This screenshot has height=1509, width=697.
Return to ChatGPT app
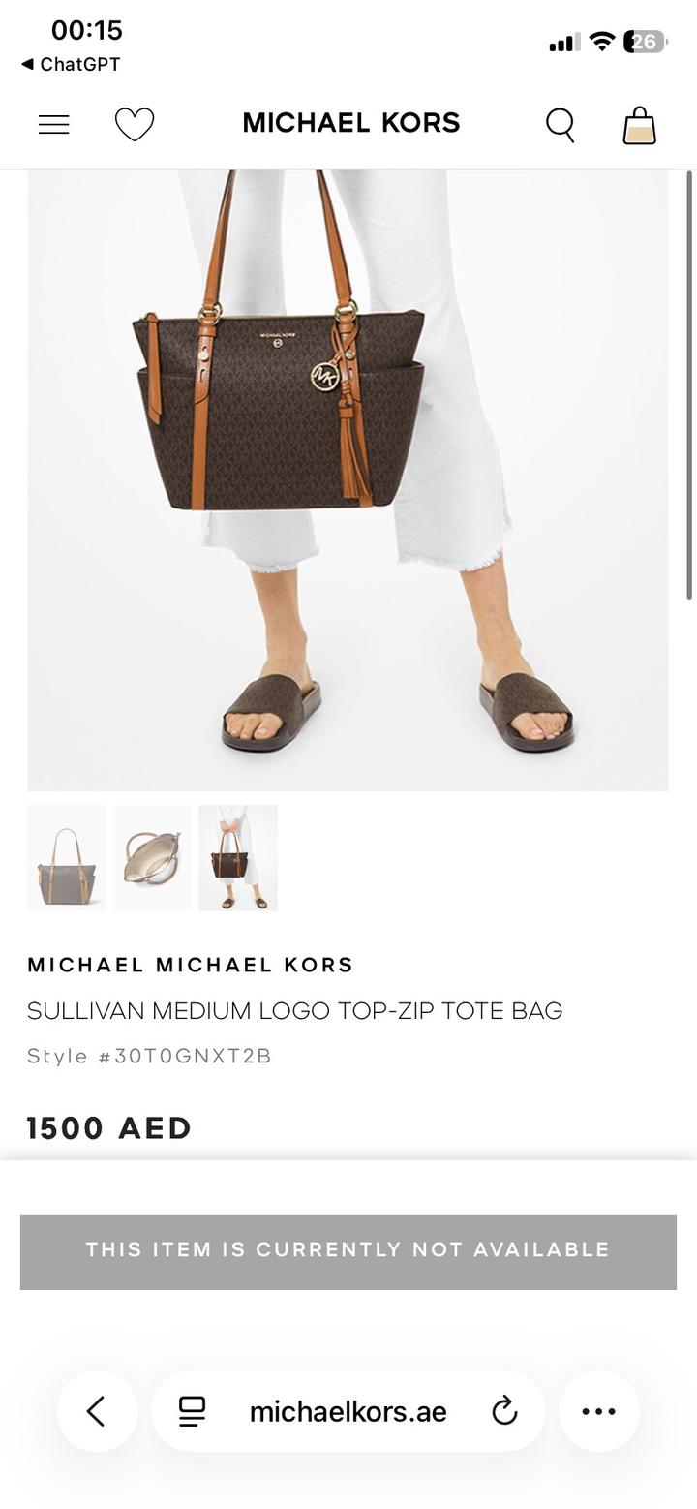71,64
